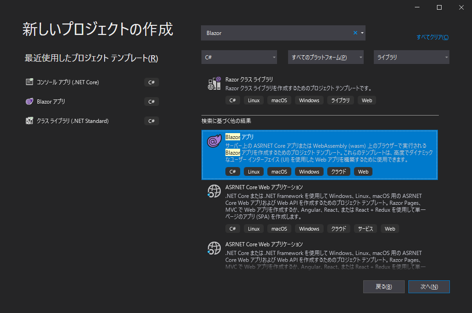Click the クラス ライブラリ (.NET Standard) icon
The width and height of the screenshot is (472, 313).
tap(29, 121)
